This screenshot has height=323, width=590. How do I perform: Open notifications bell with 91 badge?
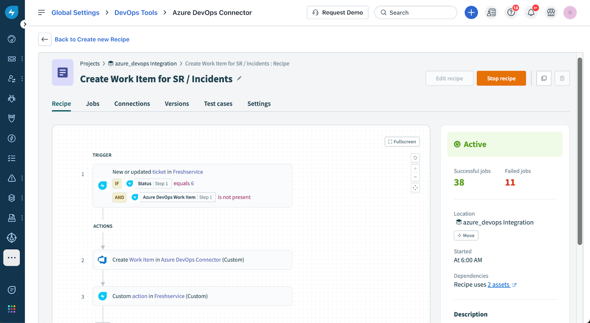[531, 13]
